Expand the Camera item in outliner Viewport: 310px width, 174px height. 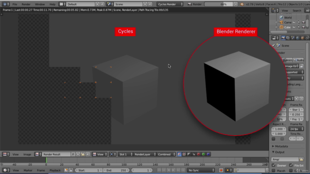tap(277, 23)
